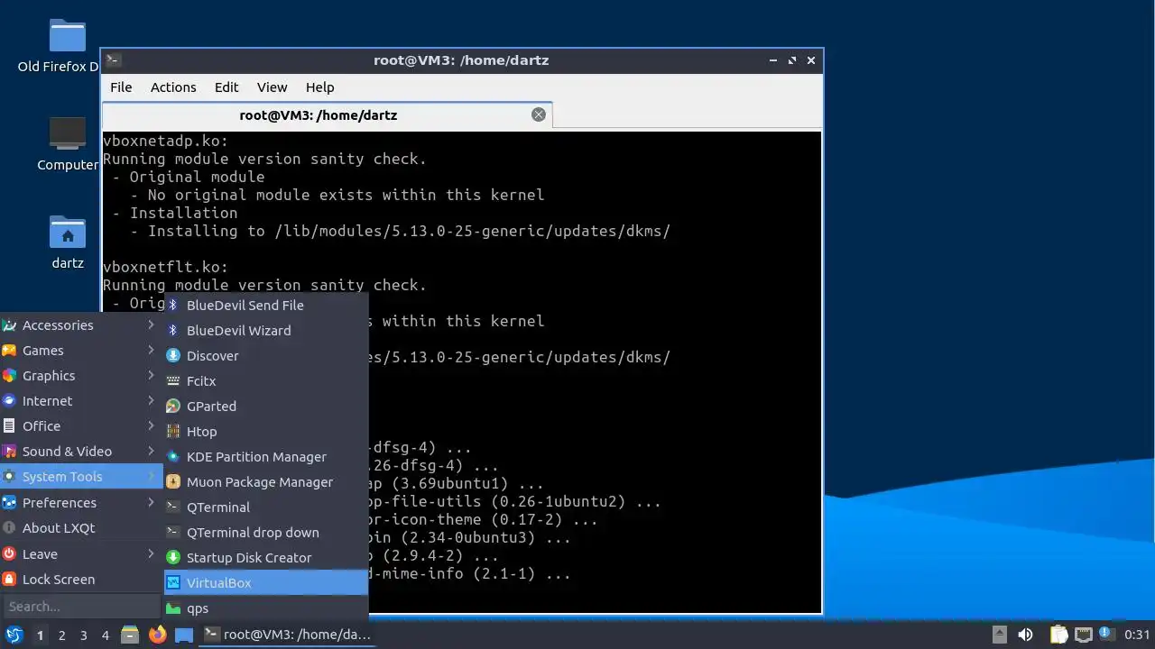
Task: Expand the Graphics category
Action: [x=81, y=376]
